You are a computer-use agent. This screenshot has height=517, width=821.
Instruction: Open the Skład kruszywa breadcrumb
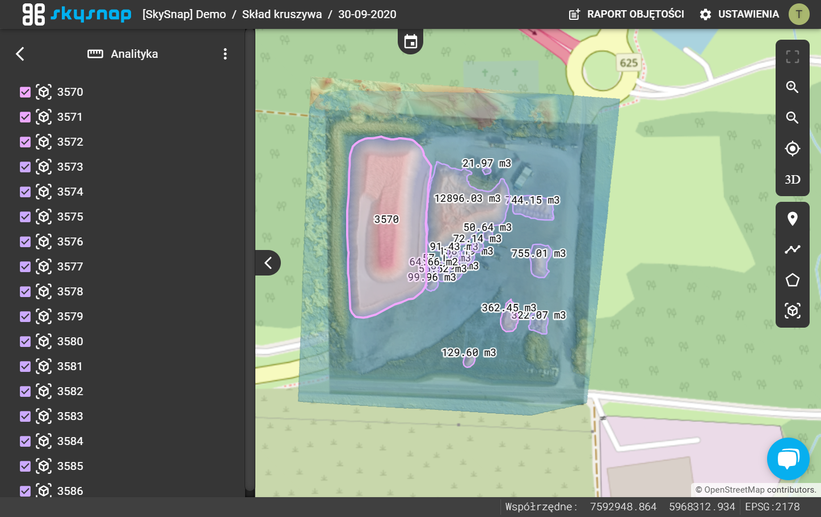(x=282, y=14)
